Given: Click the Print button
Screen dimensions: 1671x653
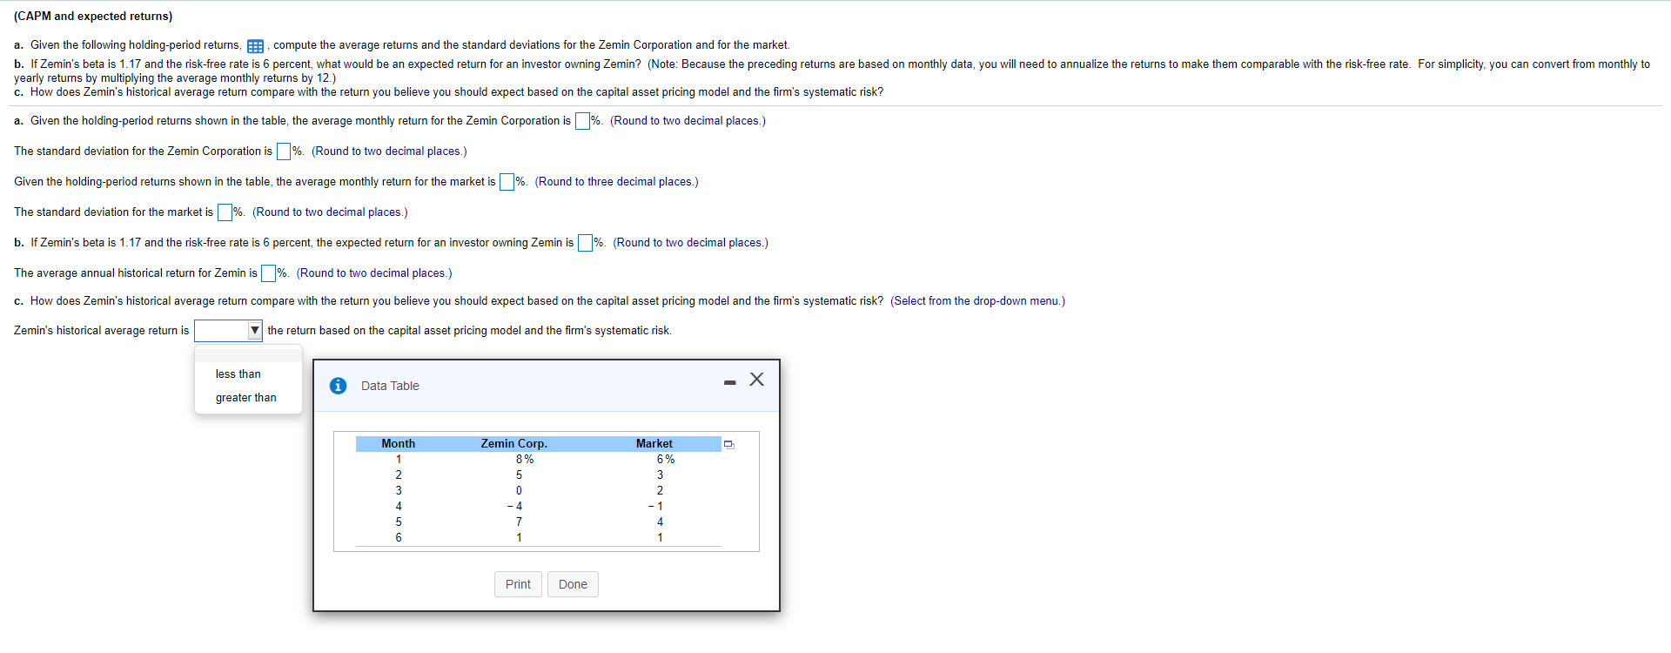Looking at the screenshot, I should click(518, 584).
